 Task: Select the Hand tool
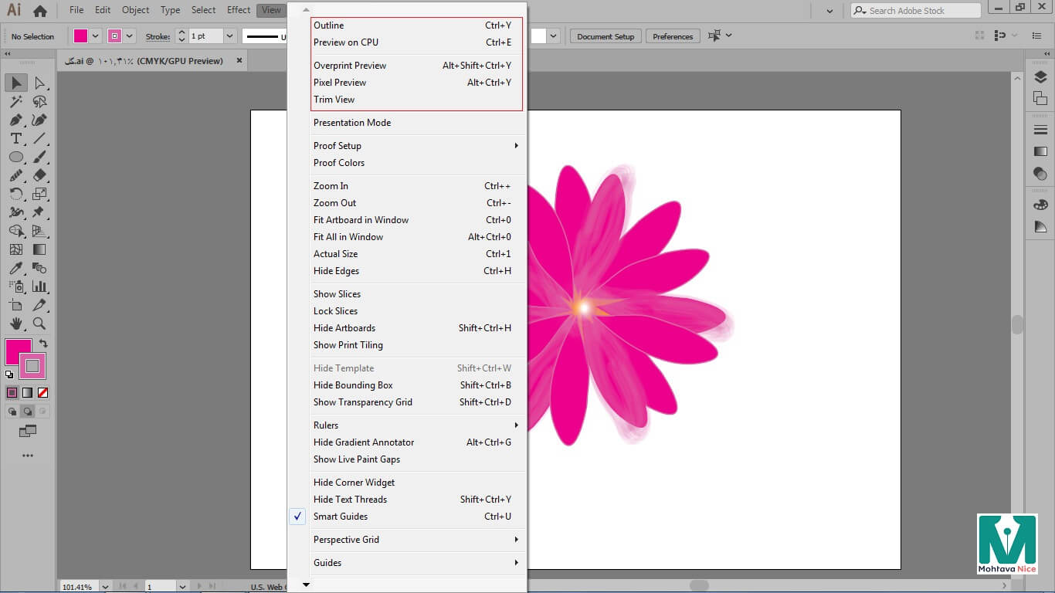(x=15, y=324)
